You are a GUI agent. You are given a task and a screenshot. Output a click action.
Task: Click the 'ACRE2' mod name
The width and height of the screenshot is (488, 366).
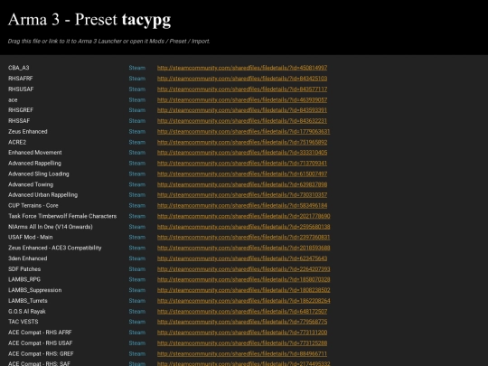(17, 142)
